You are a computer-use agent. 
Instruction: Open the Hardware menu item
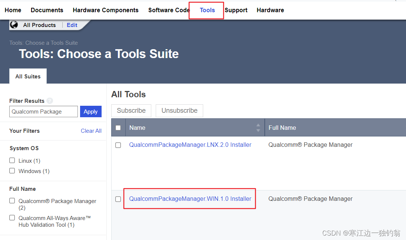pos(270,10)
